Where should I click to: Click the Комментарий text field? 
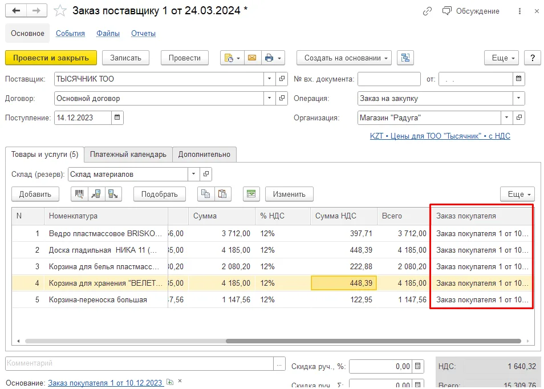140,363
